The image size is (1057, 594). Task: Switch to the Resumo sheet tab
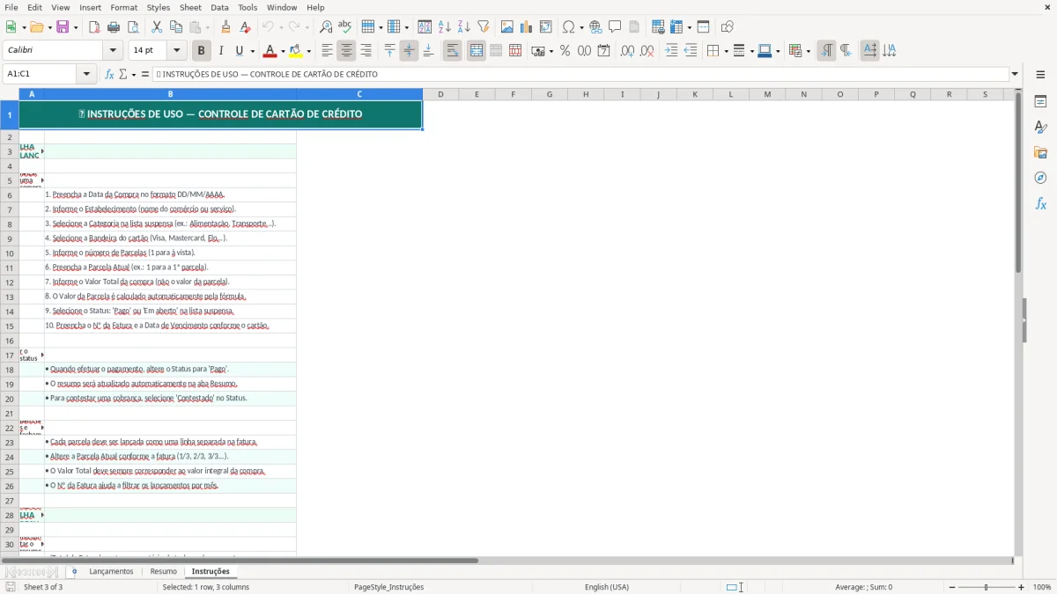pyautogui.click(x=163, y=571)
